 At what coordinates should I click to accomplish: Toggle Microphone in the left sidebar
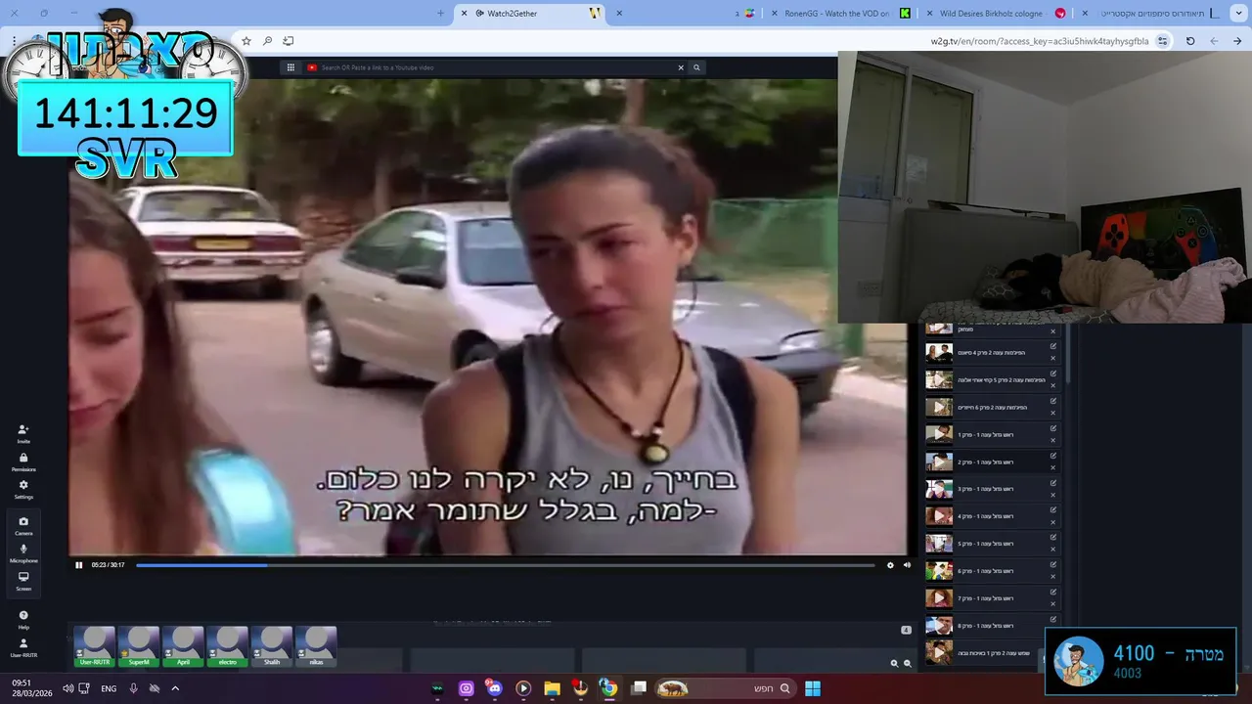pos(23,553)
